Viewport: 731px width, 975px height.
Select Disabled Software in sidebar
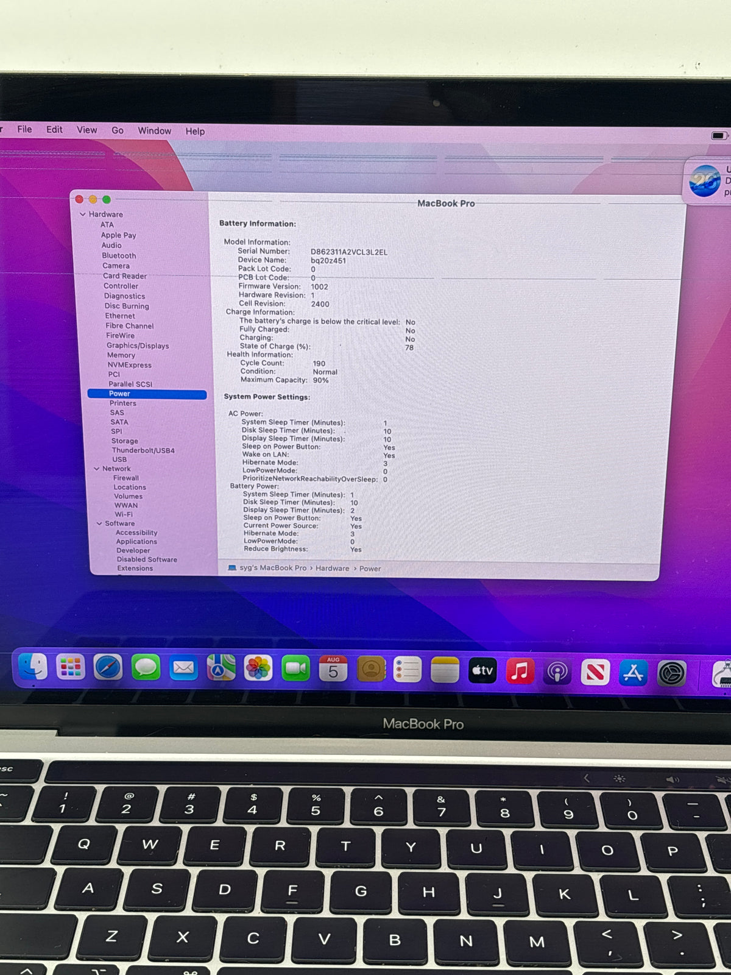pos(147,559)
